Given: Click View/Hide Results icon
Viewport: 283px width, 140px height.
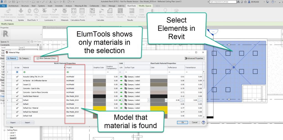Looking at the screenshot, I should click(x=120, y=11).
